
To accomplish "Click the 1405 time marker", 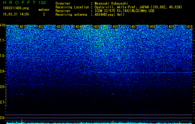I will (96, 27).
